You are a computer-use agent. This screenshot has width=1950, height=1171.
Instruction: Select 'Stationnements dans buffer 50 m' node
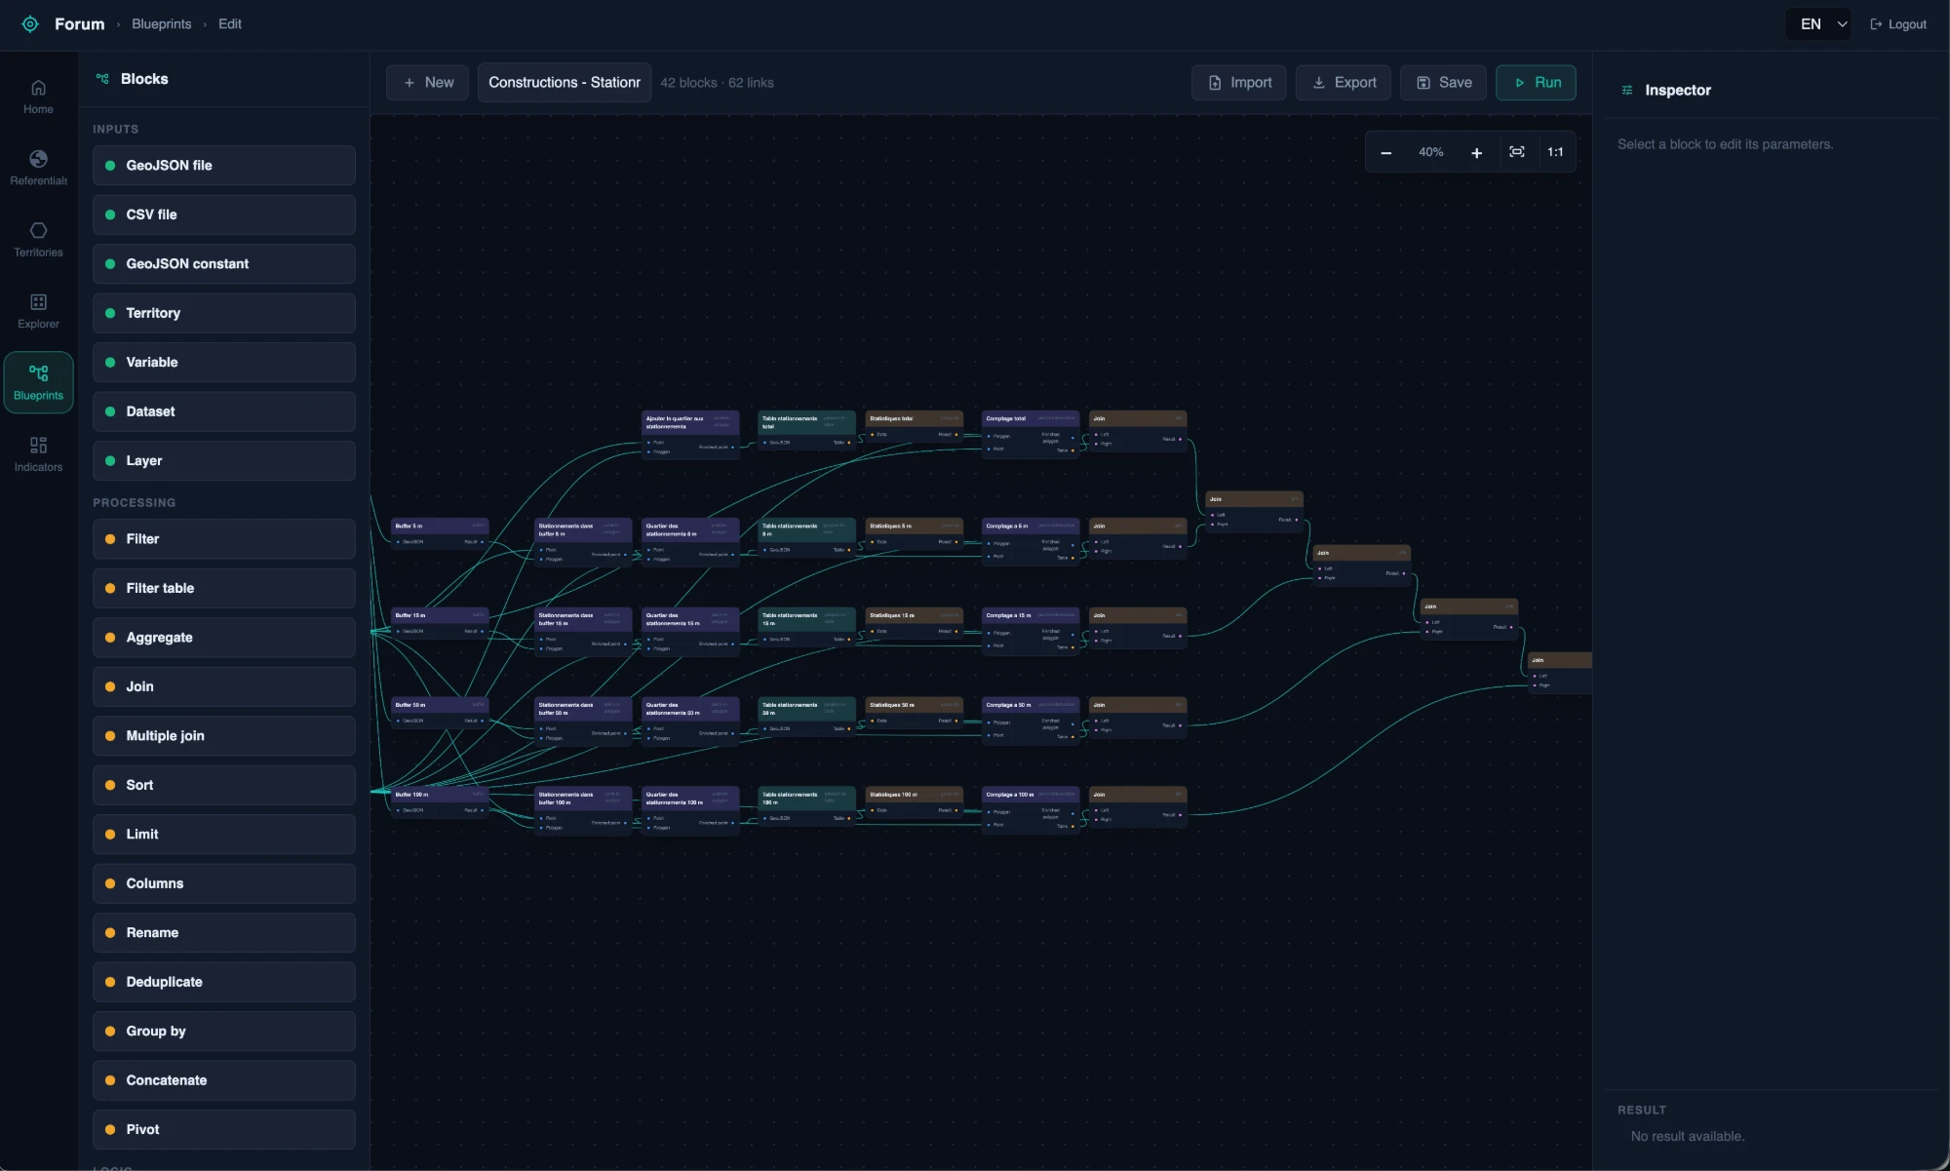point(583,721)
